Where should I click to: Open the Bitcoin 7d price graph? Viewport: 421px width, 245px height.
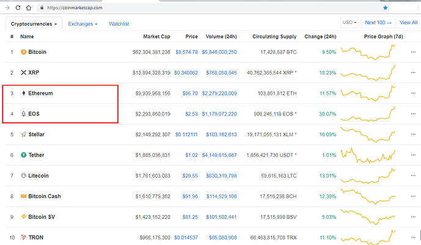[x=368, y=52]
